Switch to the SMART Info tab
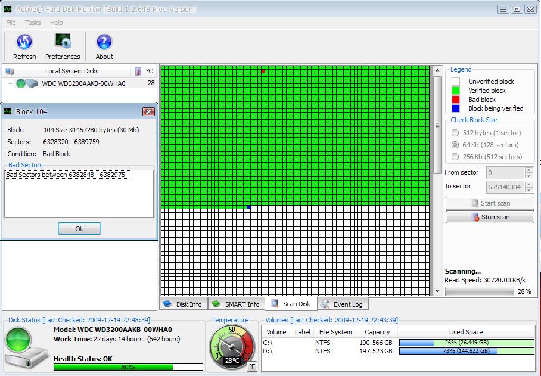Image resolution: width=541 pixels, height=376 pixels. 237,304
